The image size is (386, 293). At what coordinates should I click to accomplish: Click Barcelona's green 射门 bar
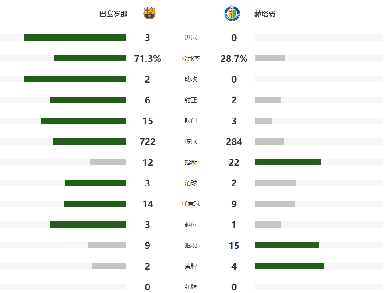84,121
